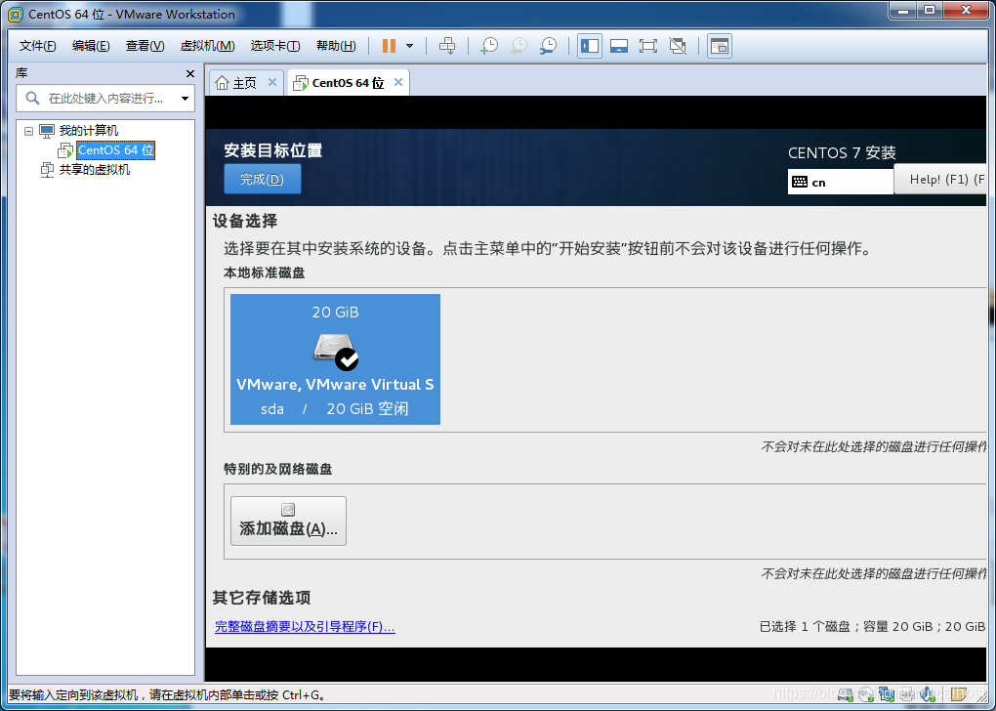Click the 安装目标位置 title text
The image size is (996, 711).
[273, 150]
